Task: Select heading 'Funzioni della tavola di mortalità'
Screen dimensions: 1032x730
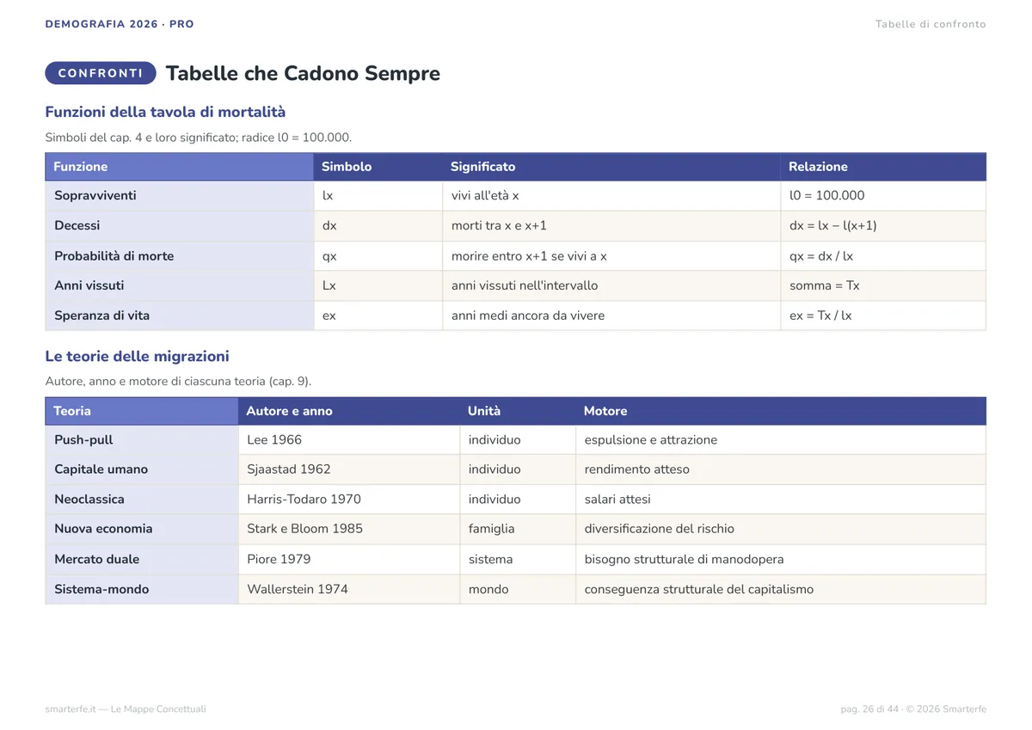Action: (165, 112)
